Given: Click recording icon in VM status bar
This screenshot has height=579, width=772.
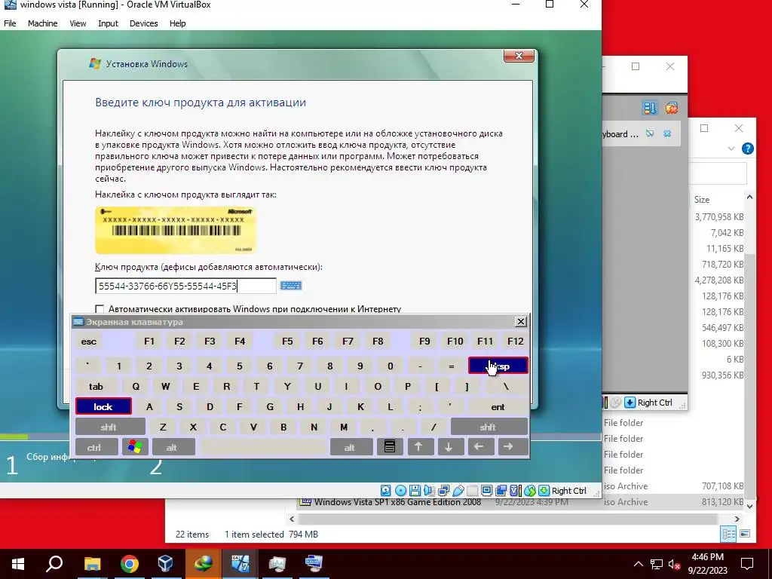Looking at the screenshot, I should tap(501, 490).
